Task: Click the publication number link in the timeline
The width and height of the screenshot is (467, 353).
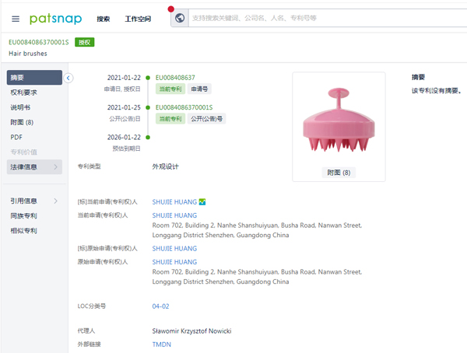Action: [184, 107]
